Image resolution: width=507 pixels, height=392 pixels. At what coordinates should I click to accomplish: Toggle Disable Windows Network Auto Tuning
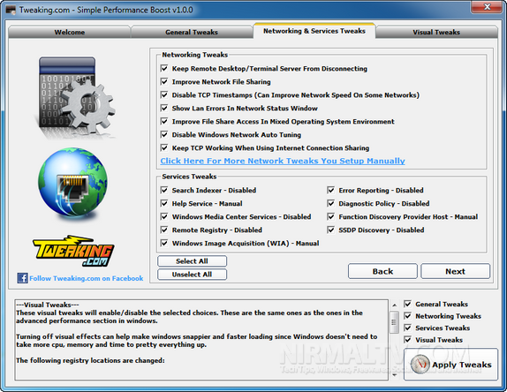pyautogui.click(x=164, y=134)
